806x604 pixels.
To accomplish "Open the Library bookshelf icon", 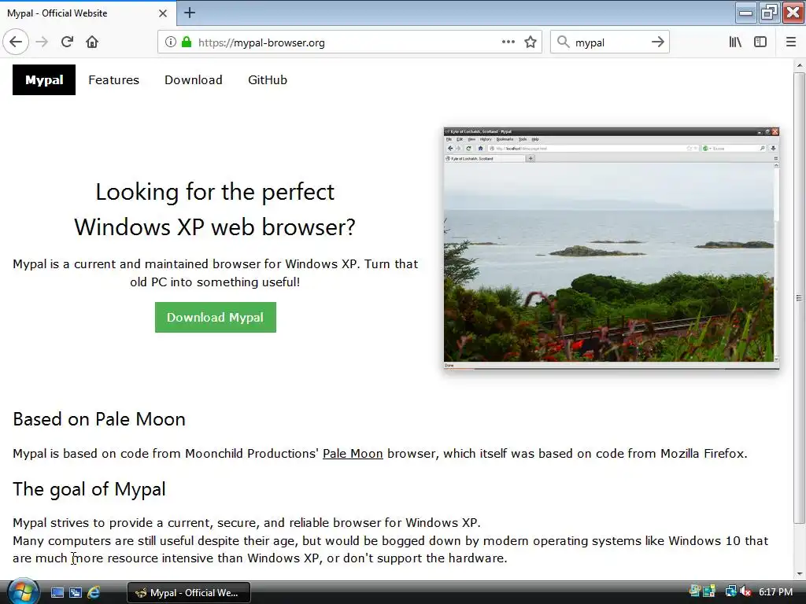I will tap(735, 42).
